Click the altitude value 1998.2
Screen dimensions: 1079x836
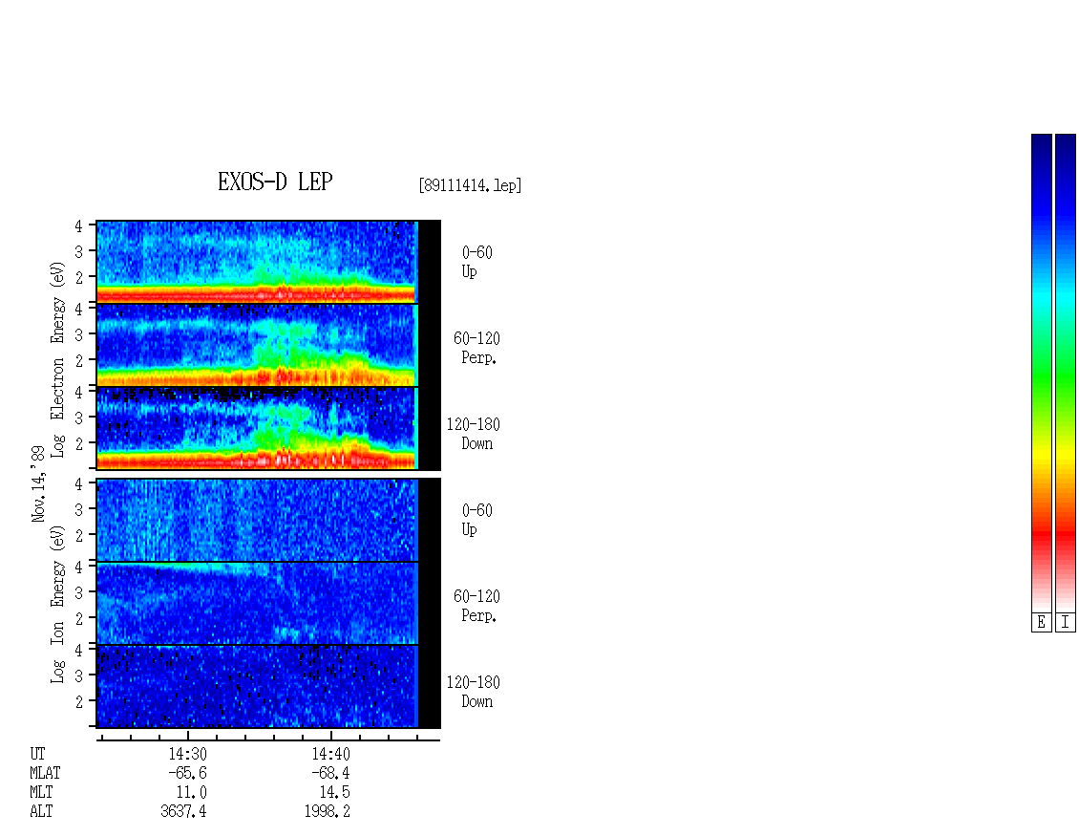tap(328, 812)
